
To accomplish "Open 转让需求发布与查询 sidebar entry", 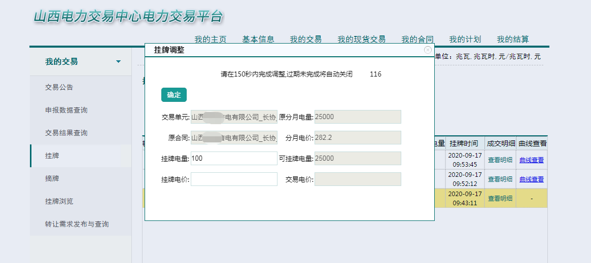I will pos(77,224).
